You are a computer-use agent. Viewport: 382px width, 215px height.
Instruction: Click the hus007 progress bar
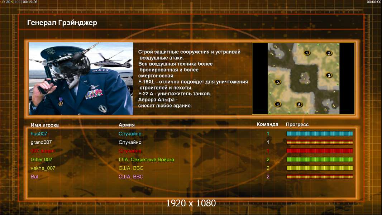320,133
